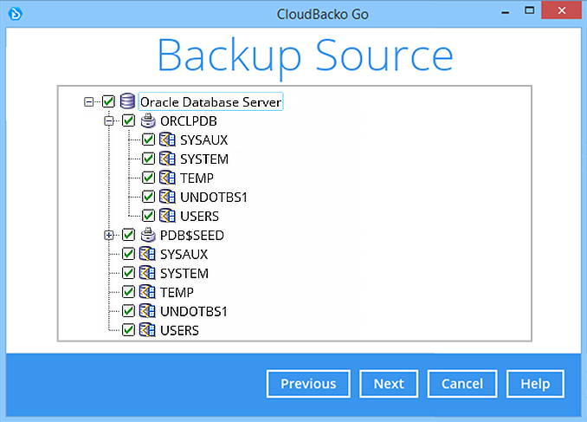Collapse the Oracle Database Server tree node
Screen dimensions: 587x422
88,101
